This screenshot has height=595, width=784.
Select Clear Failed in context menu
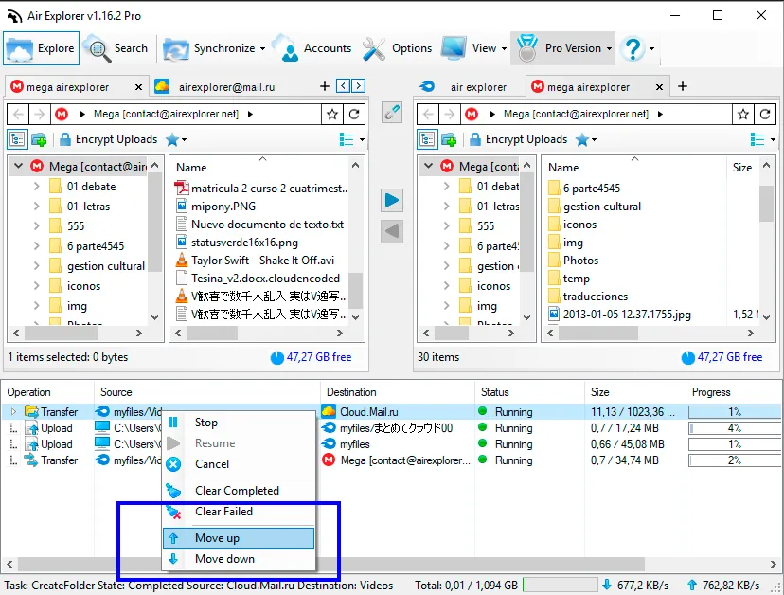[239, 512]
